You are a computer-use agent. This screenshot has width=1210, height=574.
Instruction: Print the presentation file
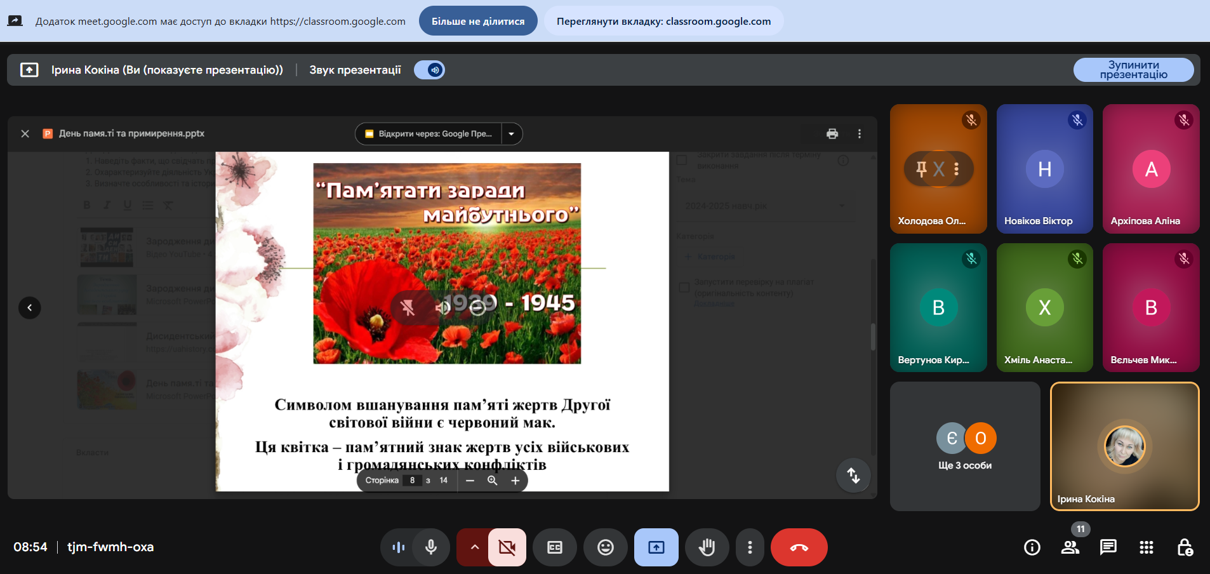[832, 134]
